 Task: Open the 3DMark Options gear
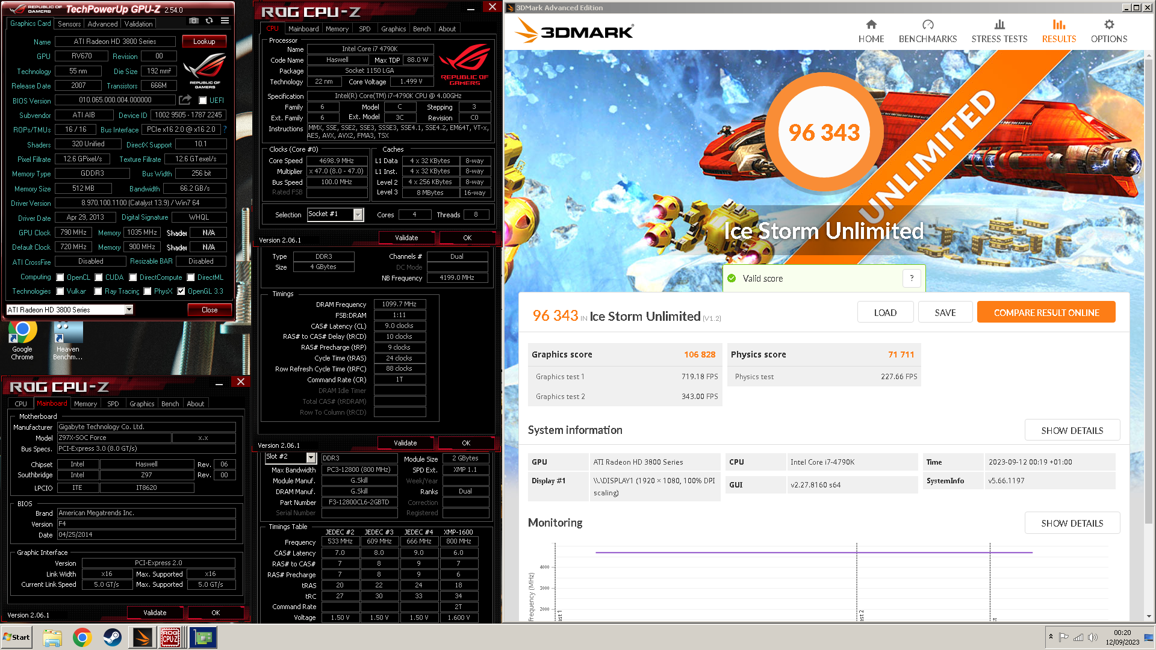1108,25
